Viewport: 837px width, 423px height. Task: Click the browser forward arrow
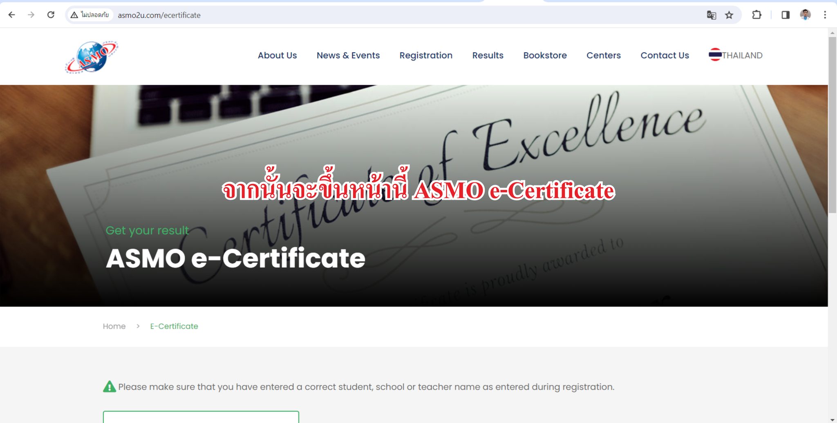tap(31, 15)
